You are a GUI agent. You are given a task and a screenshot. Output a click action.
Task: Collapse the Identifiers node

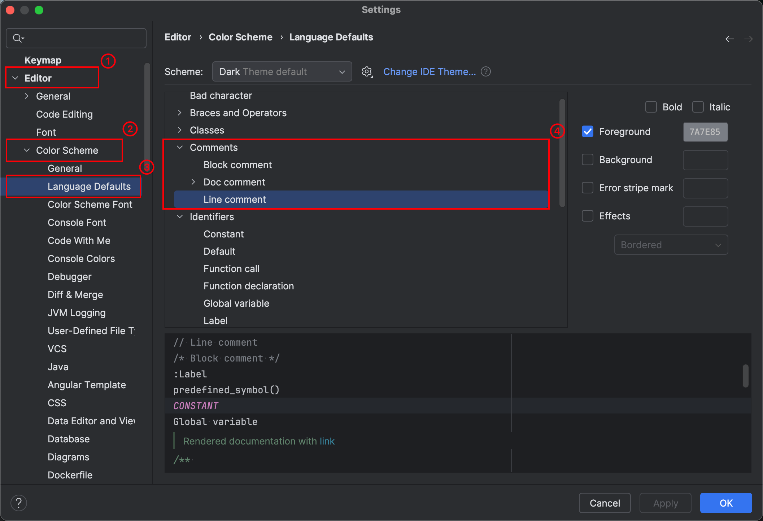(x=179, y=217)
